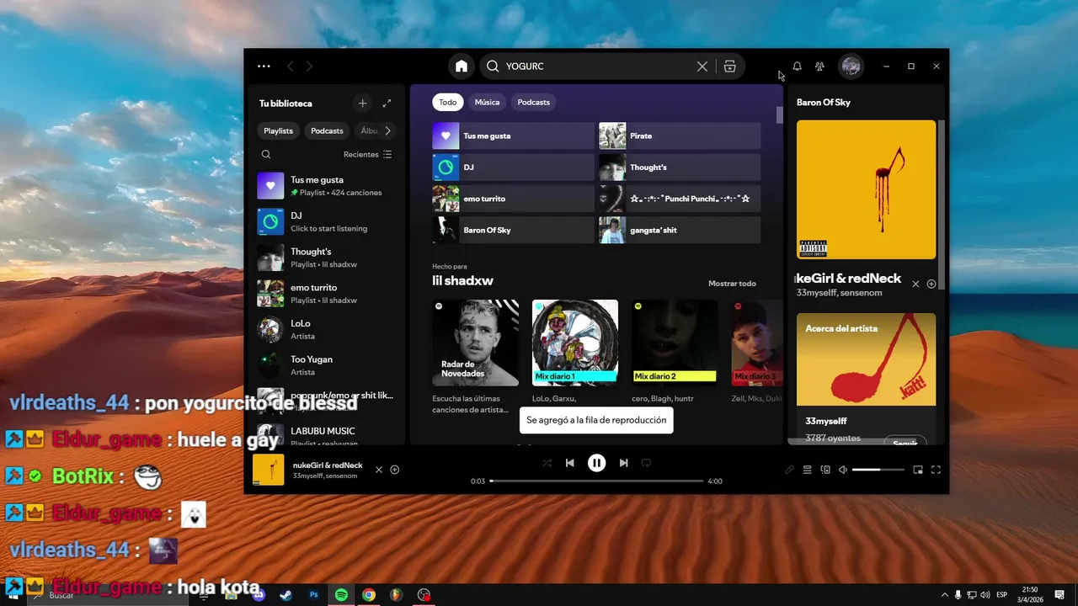Select the Podcasts filter chip in the main view
The image size is (1078, 606).
coord(533,103)
